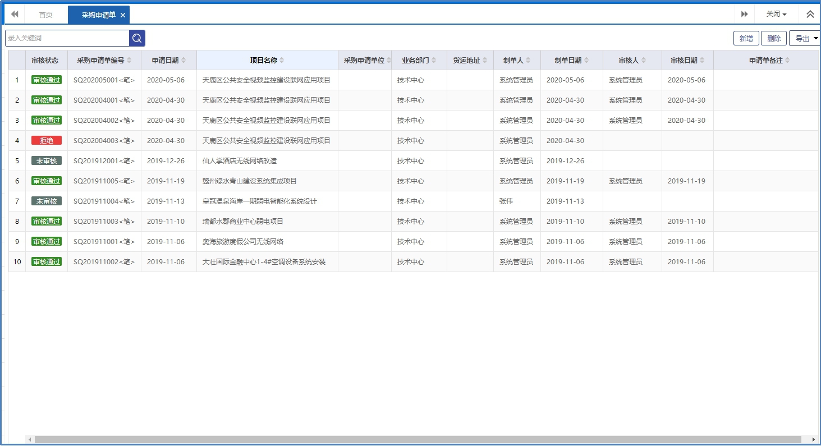Click the 删除 button
821x446 pixels.
pyautogui.click(x=774, y=38)
